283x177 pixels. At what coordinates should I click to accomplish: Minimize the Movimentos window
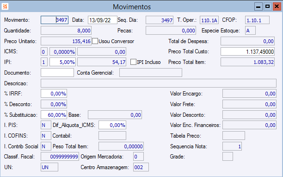pos(258,6)
